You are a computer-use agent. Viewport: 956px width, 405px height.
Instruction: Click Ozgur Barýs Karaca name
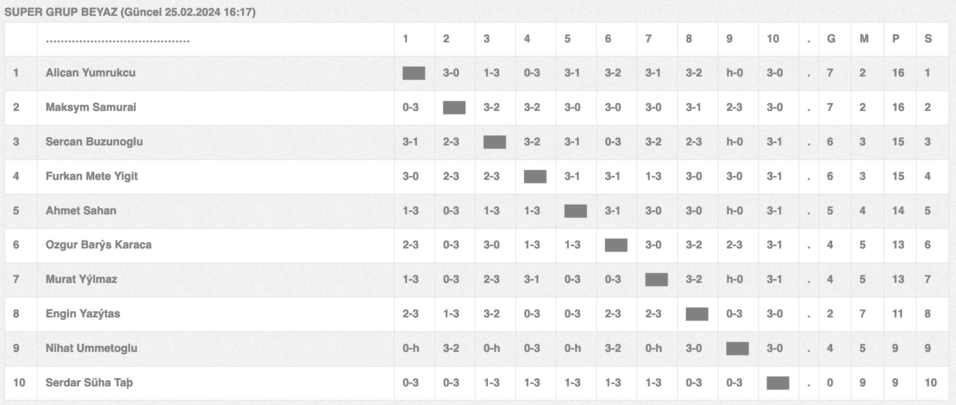point(98,245)
